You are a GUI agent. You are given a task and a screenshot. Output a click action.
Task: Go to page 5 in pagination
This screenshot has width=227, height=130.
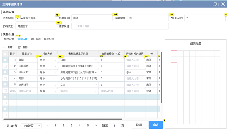tap(88, 126)
